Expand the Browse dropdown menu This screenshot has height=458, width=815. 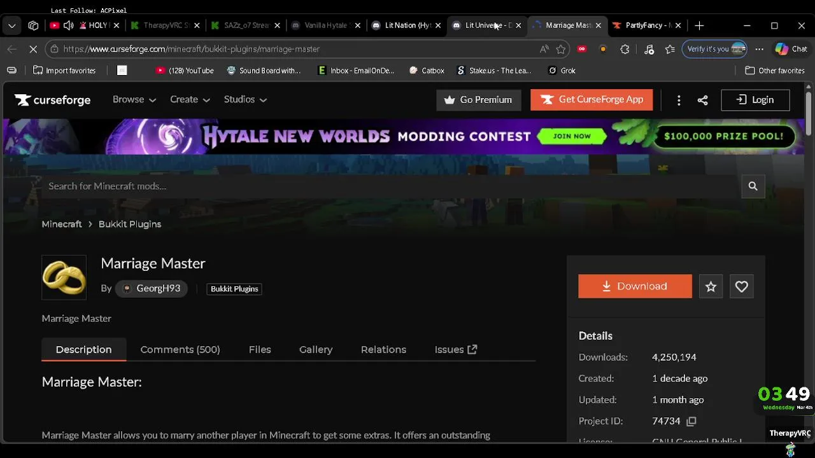click(x=134, y=100)
